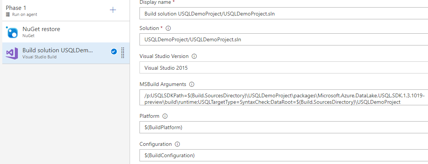Click the Visual Studio Build task icon

(x=12, y=53)
